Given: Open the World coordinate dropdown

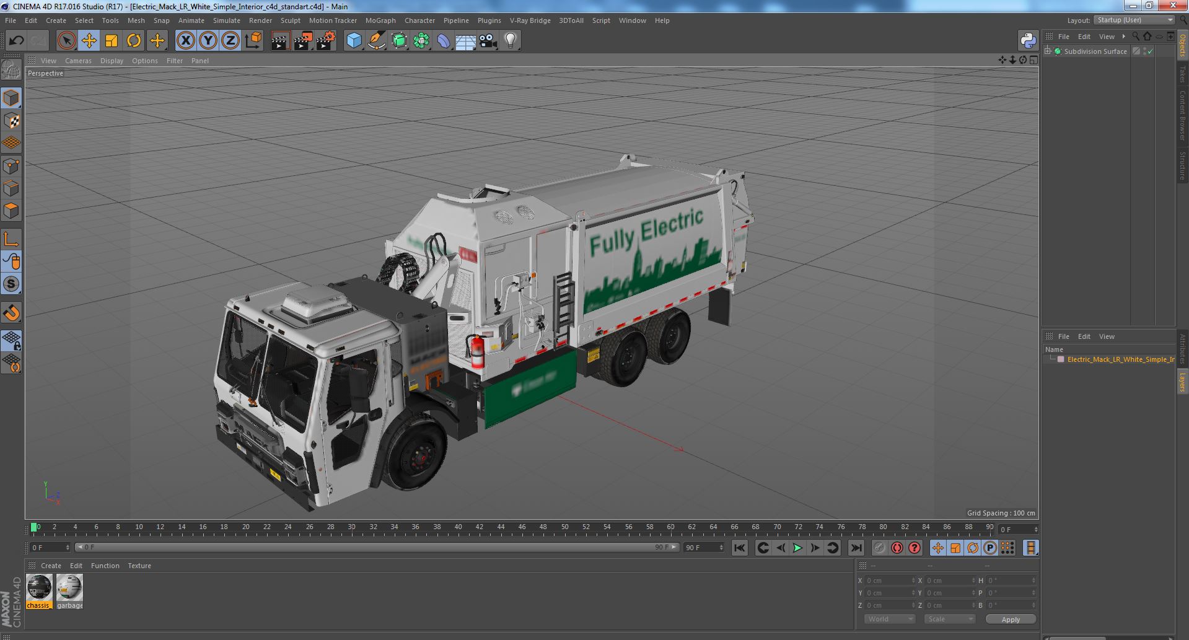Looking at the screenshot, I should [890, 619].
